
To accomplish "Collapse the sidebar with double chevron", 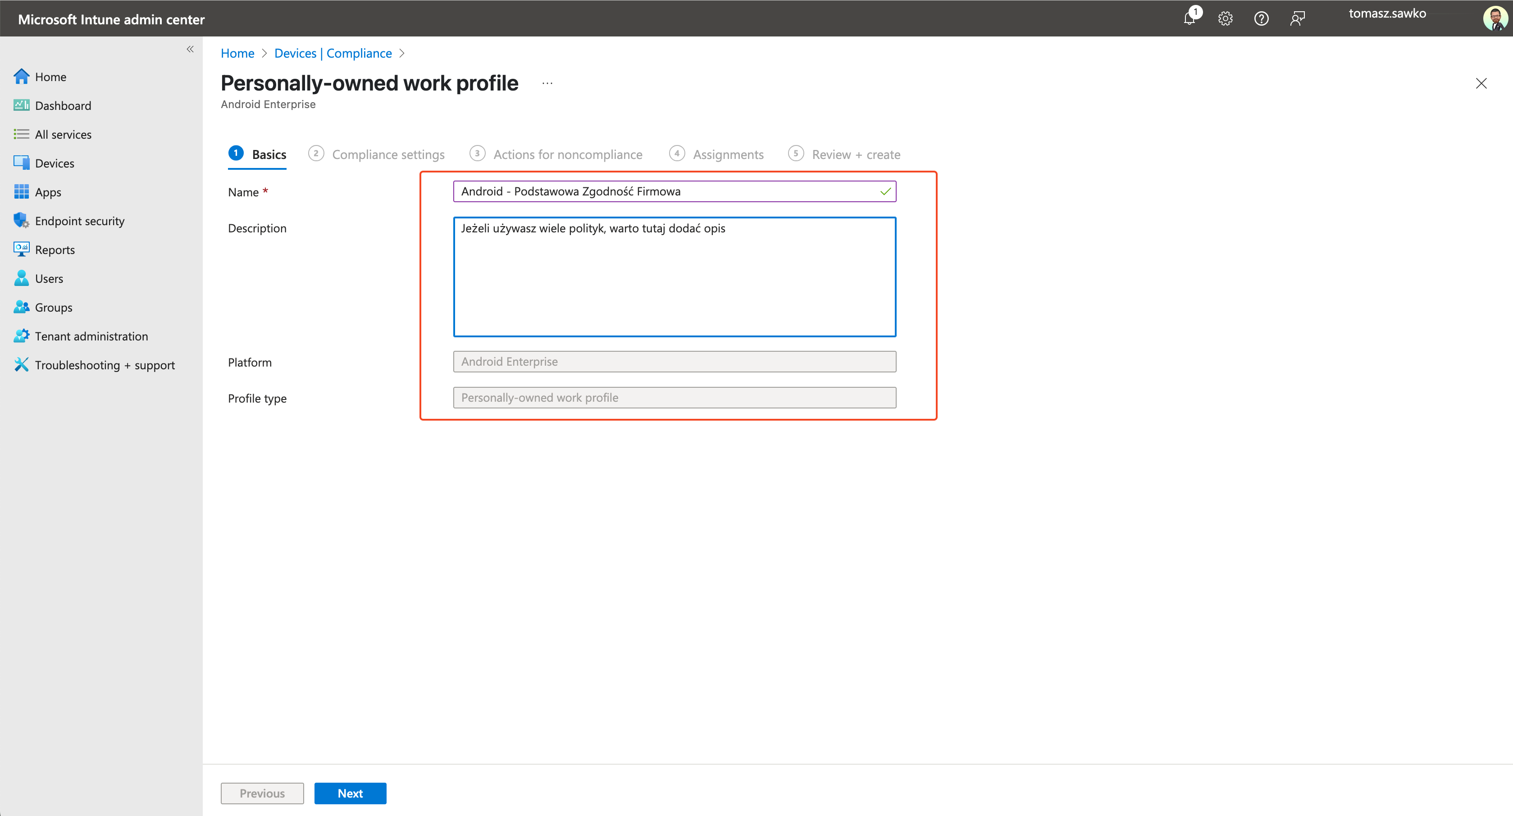I will click(190, 50).
